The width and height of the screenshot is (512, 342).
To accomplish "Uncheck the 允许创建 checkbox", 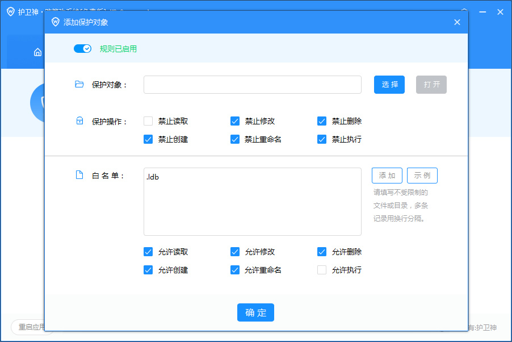I will 148,270.
